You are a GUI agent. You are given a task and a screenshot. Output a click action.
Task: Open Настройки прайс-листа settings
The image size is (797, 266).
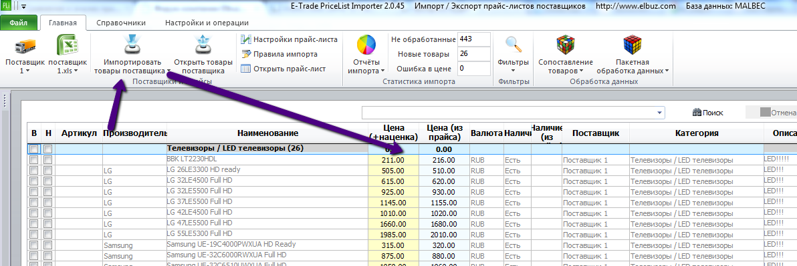290,39
